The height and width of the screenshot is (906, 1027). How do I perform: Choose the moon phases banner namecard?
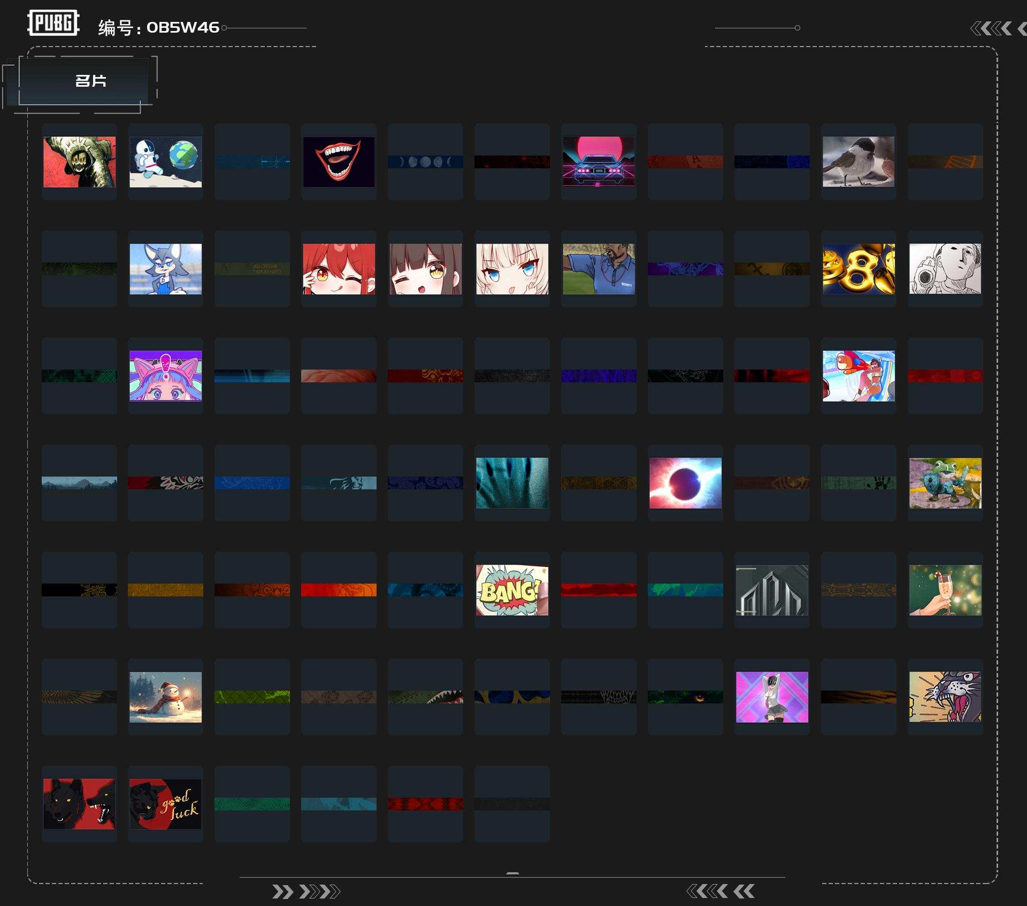[425, 162]
